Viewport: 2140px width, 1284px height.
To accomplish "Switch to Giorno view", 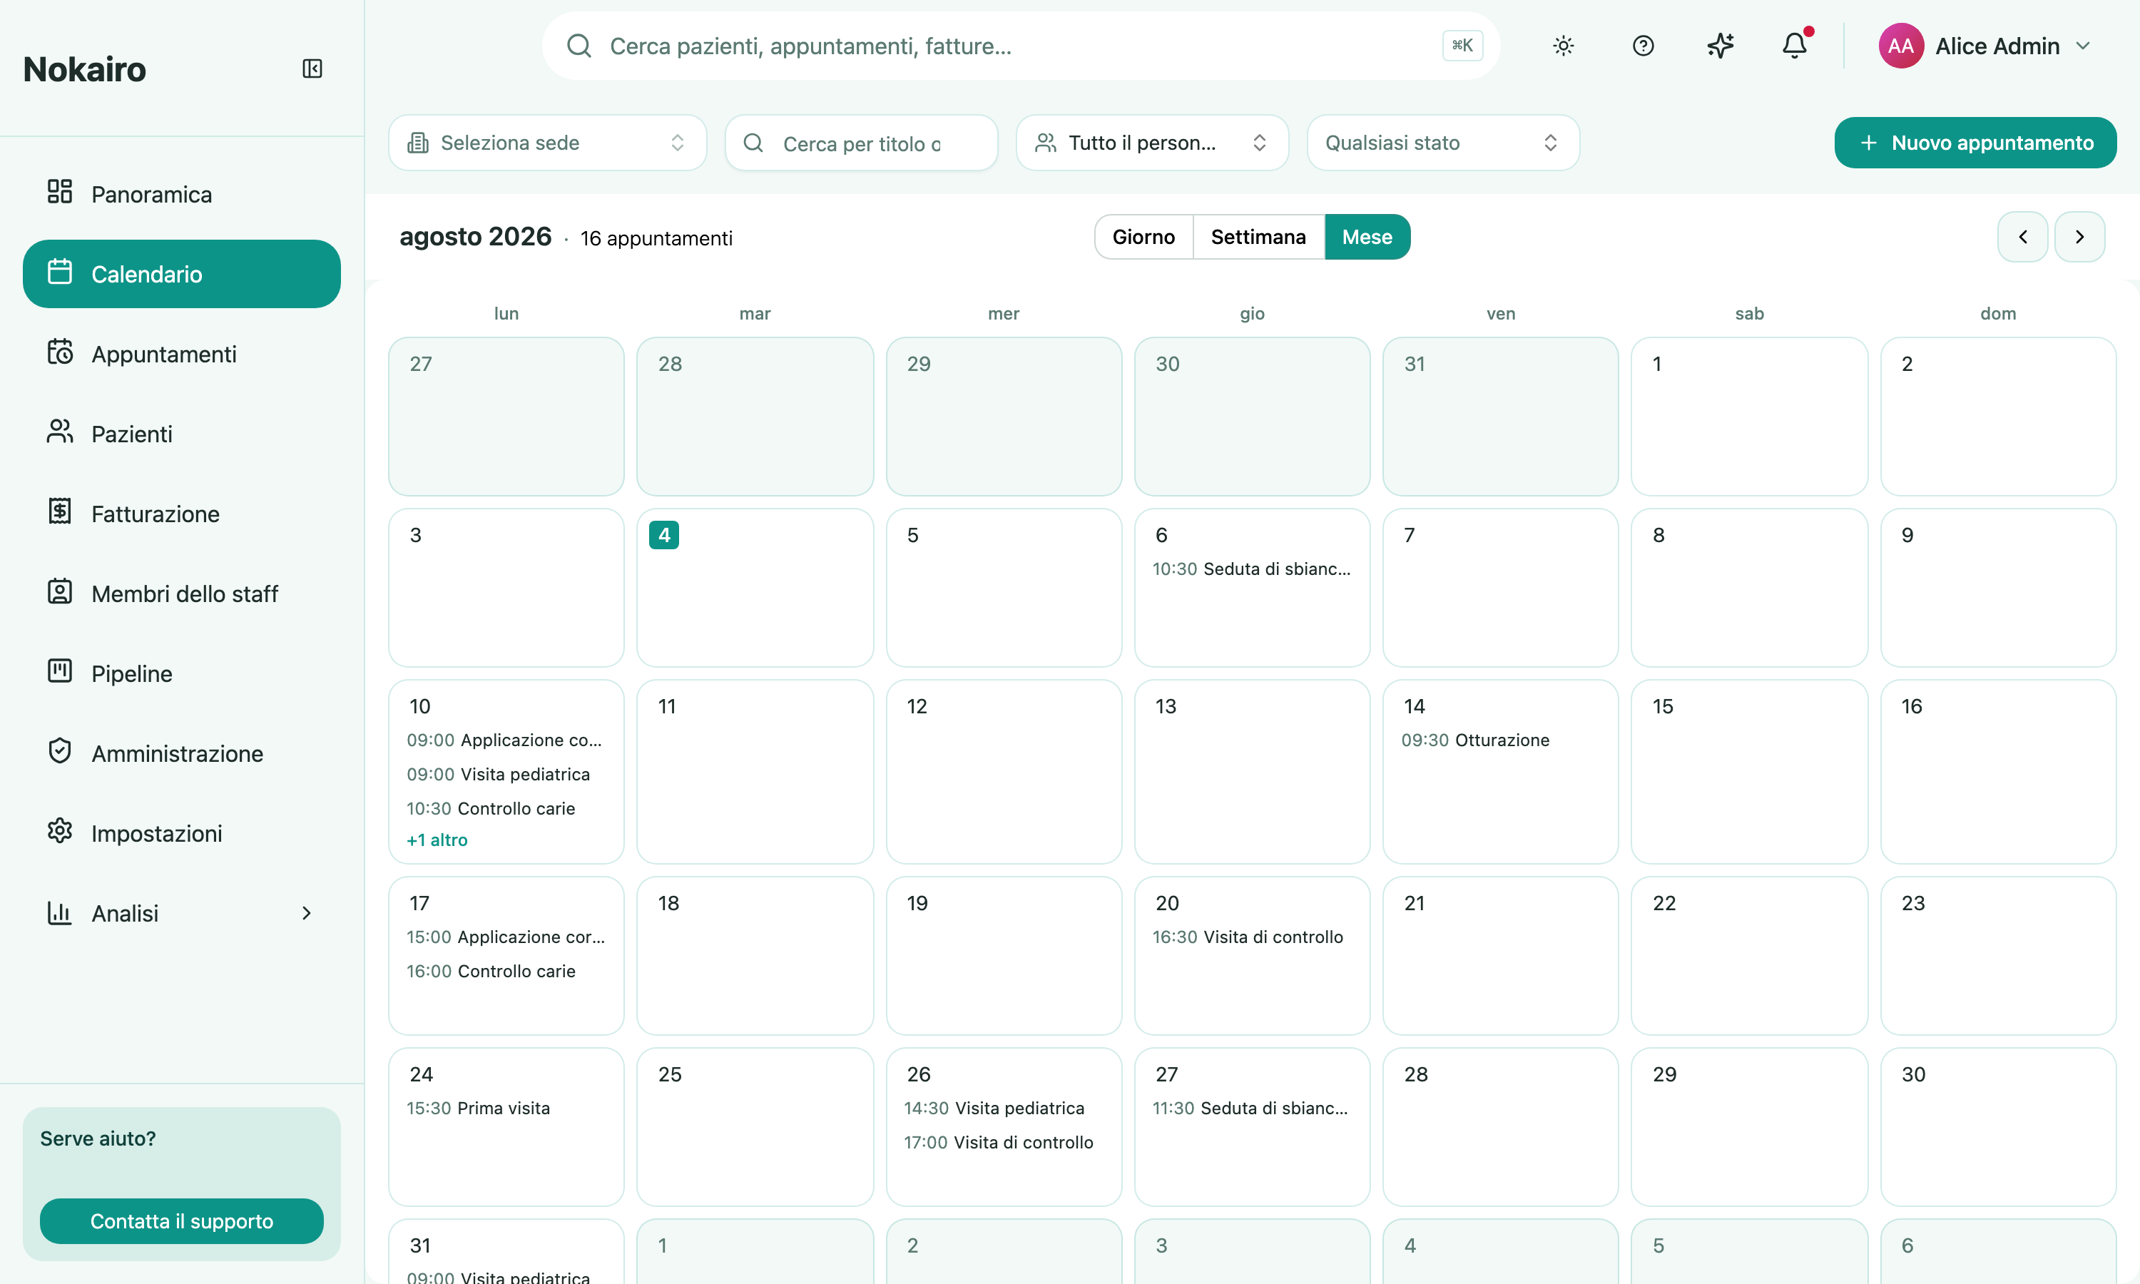I will click(1143, 237).
